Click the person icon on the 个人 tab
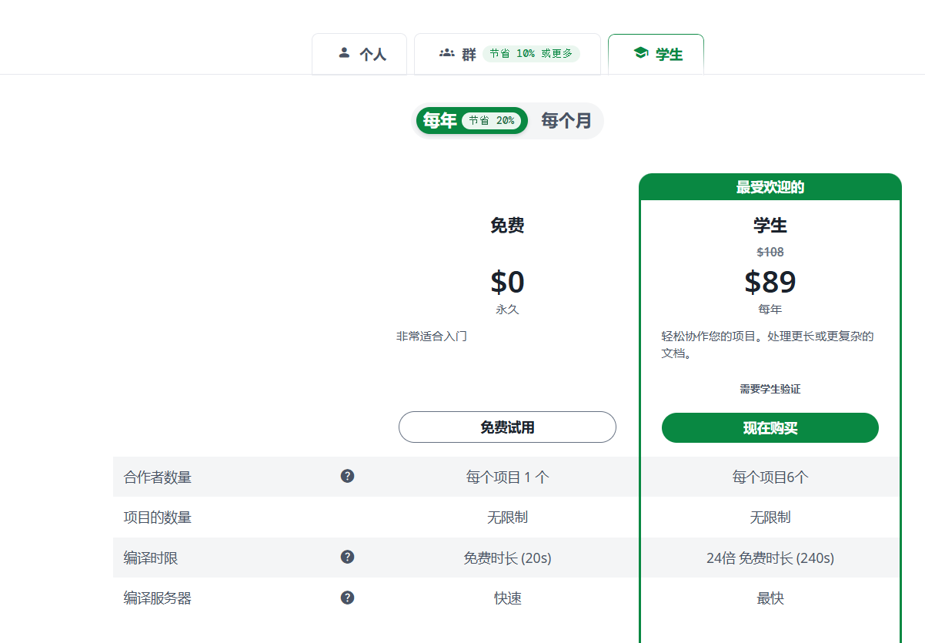The width and height of the screenshot is (925, 643). click(344, 53)
